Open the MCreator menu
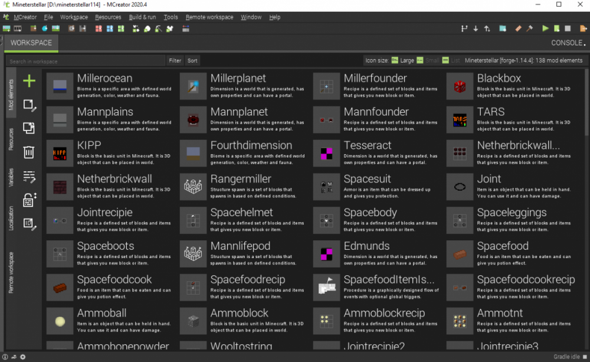This screenshot has width=590, height=362. pyautogui.click(x=25, y=17)
